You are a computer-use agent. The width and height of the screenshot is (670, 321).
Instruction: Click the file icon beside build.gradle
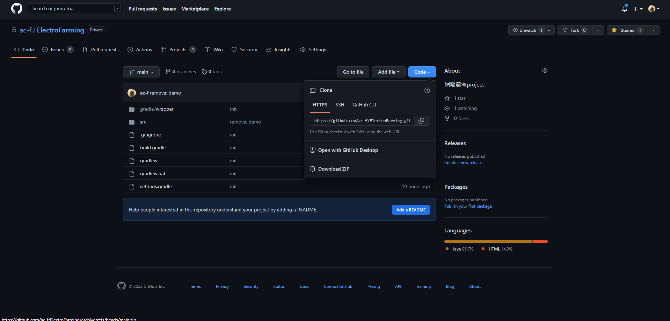click(132, 148)
